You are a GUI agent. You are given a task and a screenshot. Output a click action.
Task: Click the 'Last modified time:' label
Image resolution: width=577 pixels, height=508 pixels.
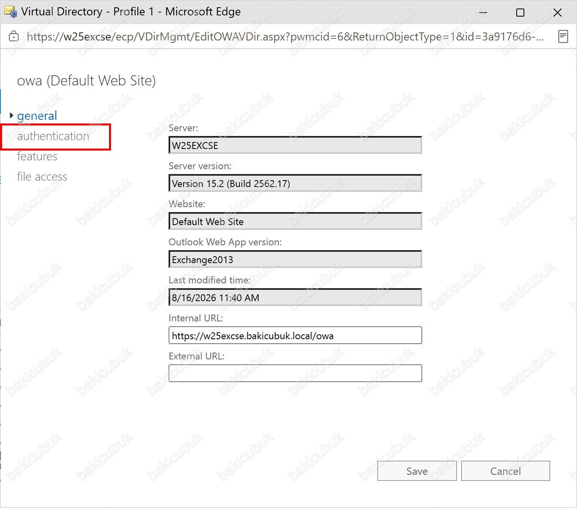tap(209, 280)
